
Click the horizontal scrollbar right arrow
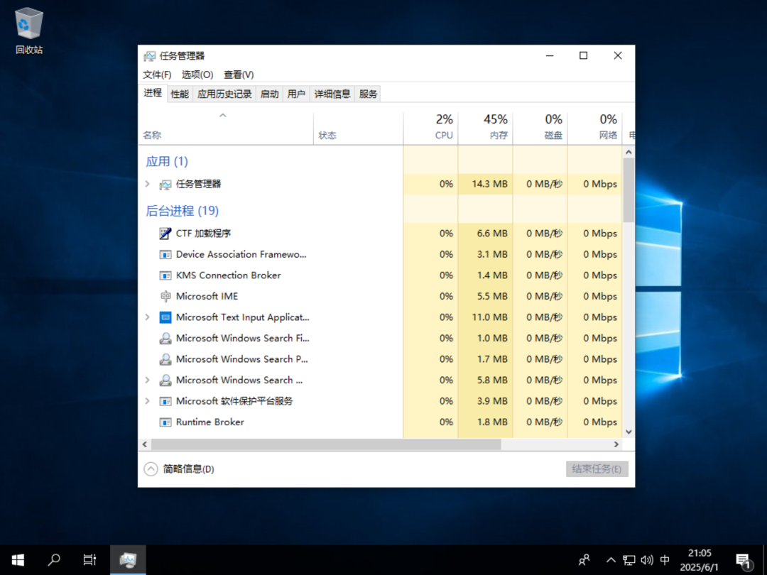(x=616, y=444)
